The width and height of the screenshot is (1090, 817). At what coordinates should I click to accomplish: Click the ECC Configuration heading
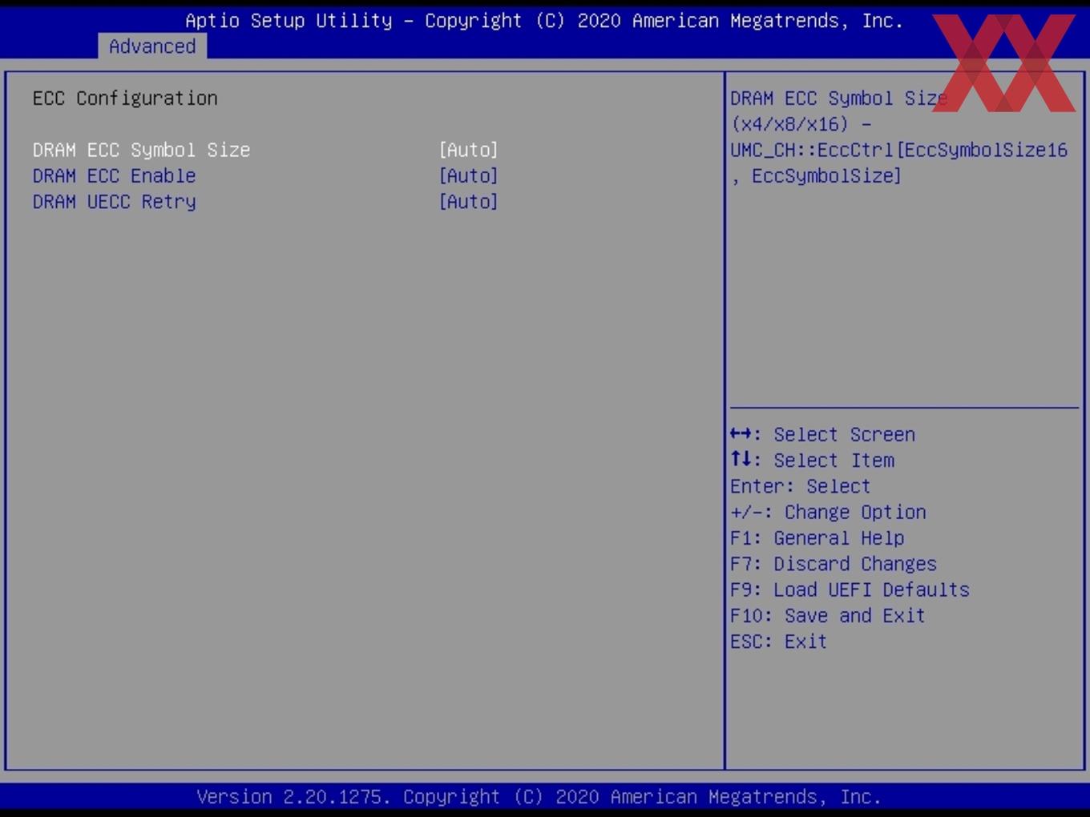[x=125, y=98]
